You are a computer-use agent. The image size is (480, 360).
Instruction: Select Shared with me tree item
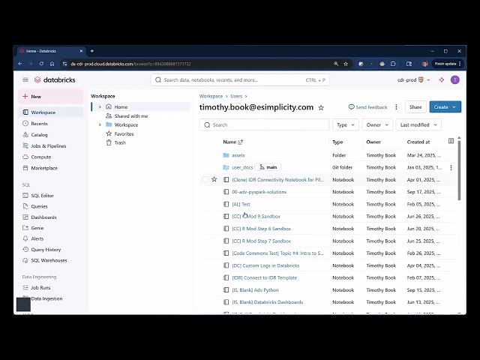click(x=131, y=116)
